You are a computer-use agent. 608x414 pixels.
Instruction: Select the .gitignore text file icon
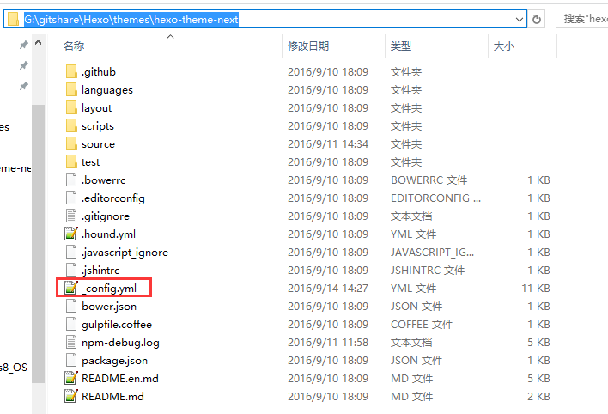pyautogui.click(x=71, y=216)
